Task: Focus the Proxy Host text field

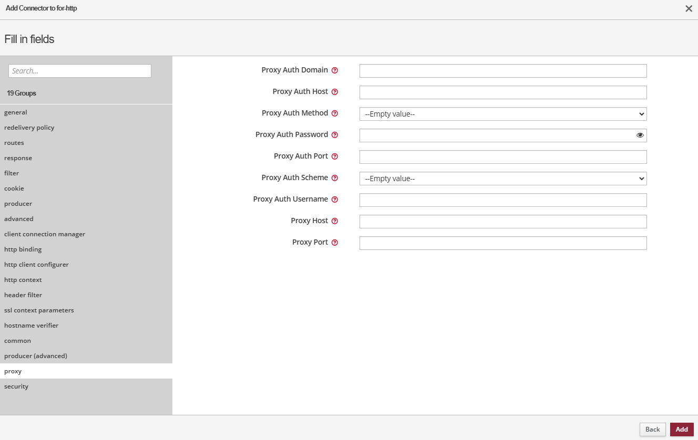Action: (502, 222)
